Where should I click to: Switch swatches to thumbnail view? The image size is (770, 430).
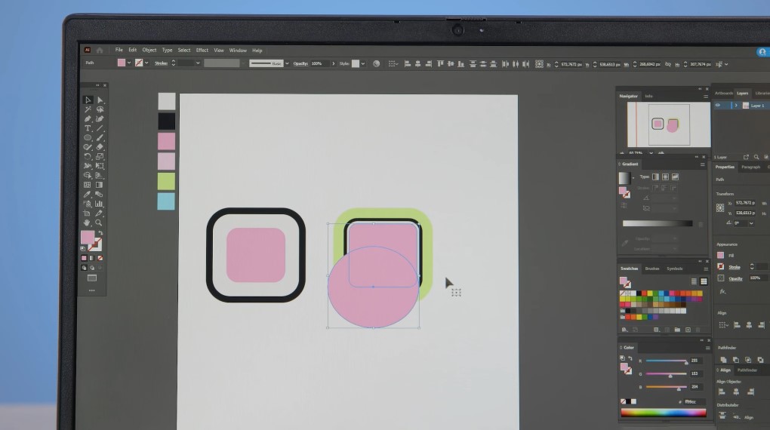pyautogui.click(x=704, y=281)
